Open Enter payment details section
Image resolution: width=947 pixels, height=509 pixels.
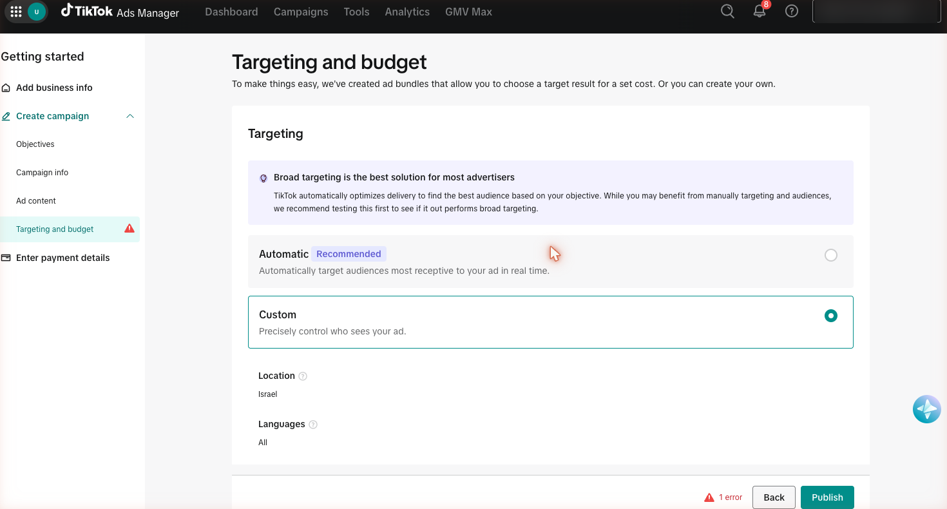(63, 258)
